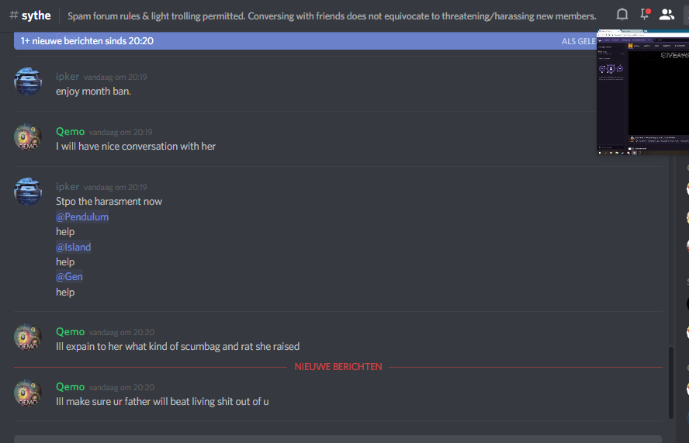Open notification settings bell icon

pyautogui.click(x=621, y=15)
